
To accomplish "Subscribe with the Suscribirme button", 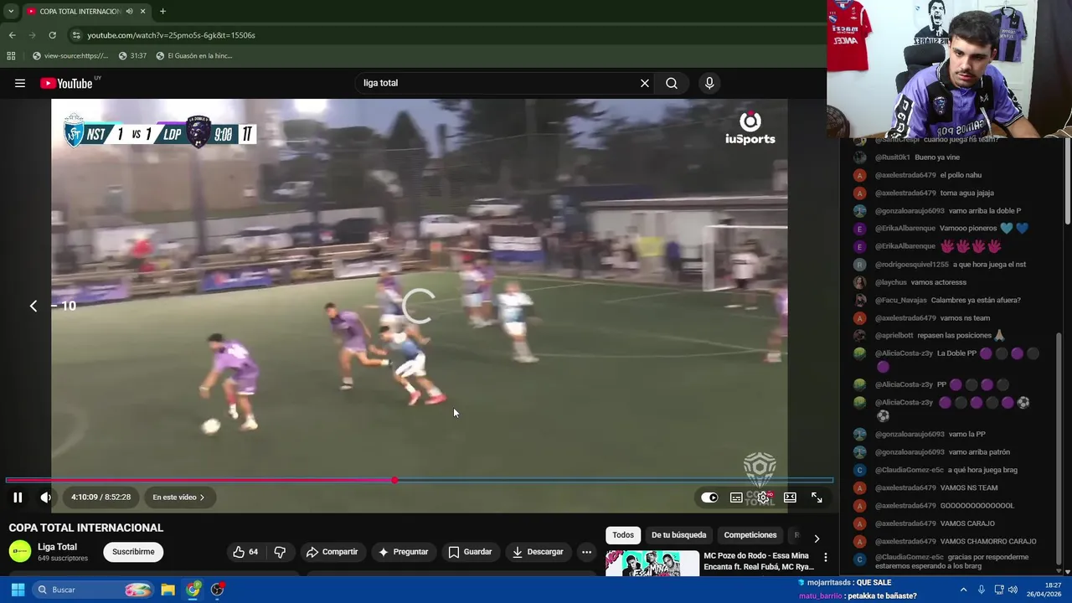I will pyautogui.click(x=133, y=552).
